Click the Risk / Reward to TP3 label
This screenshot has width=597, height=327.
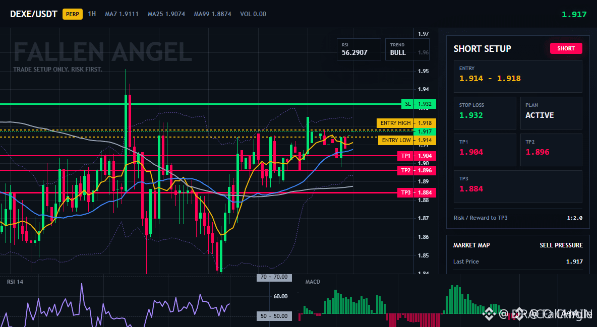481,218
